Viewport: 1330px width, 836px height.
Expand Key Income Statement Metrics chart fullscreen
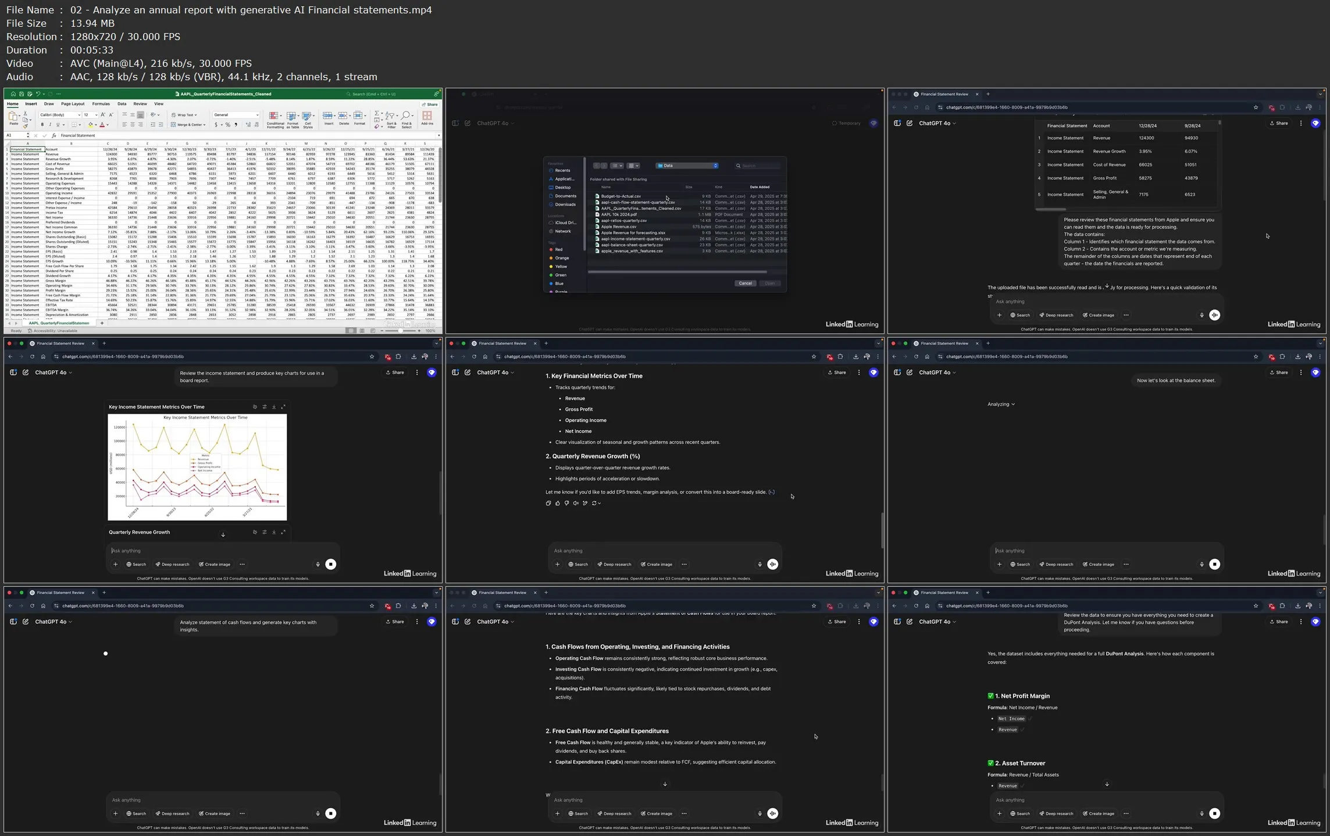(283, 407)
